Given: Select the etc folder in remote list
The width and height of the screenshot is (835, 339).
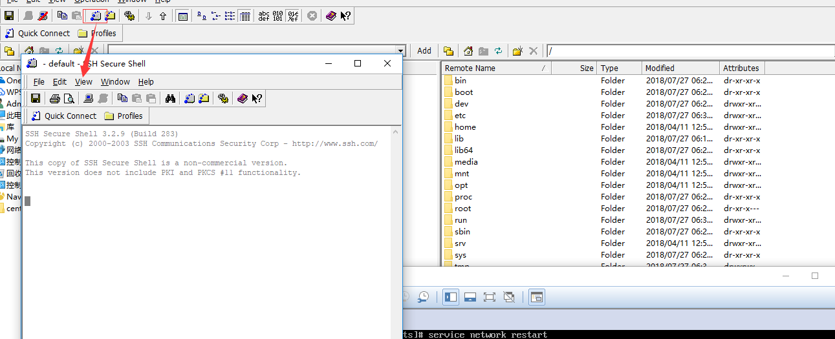Looking at the screenshot, I should click(455, 116).
